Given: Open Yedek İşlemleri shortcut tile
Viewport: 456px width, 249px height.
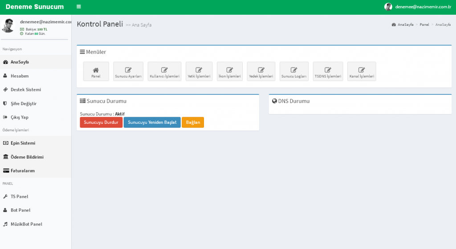Looking at the screenshot, I should point(261,71).
